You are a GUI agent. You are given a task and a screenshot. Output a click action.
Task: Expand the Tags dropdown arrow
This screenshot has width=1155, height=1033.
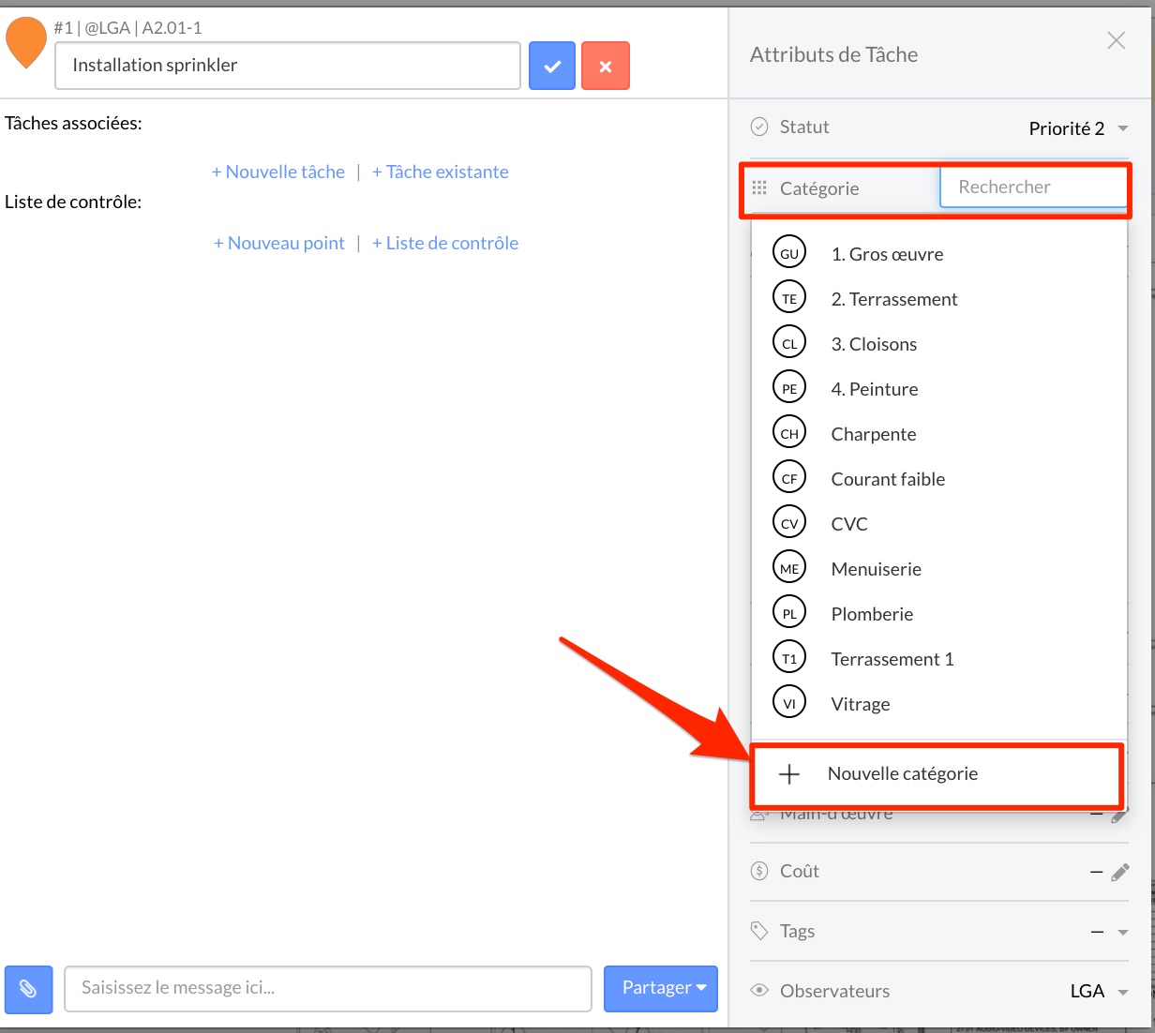coord(1123,932)
